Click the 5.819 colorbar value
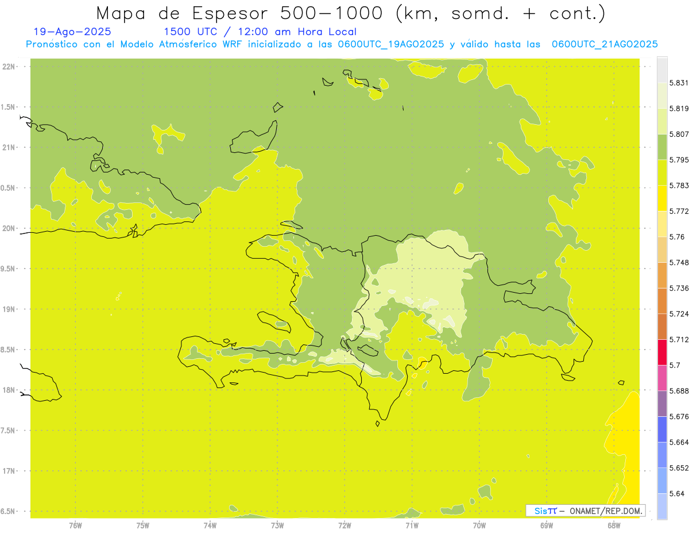689x533 pixels. coord(680,109)
